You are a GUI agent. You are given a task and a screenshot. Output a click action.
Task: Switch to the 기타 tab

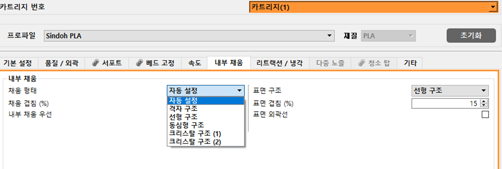click(x=410, y=63)
